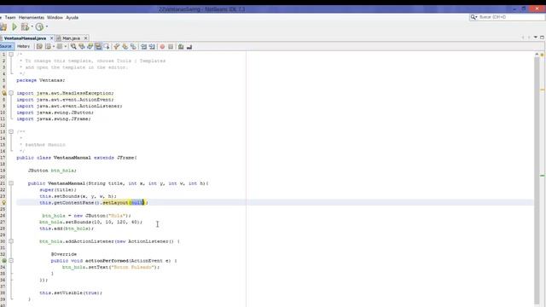Viewport: 546px width, 307px height.
Task: Click the Find Next Occurrence icon
Action: pos(90,47)
